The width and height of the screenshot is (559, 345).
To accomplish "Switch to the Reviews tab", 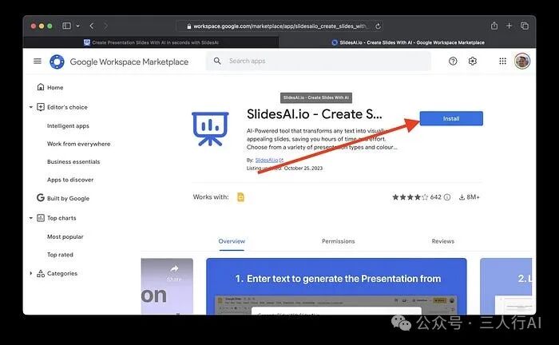I will [x=442, y=241].
